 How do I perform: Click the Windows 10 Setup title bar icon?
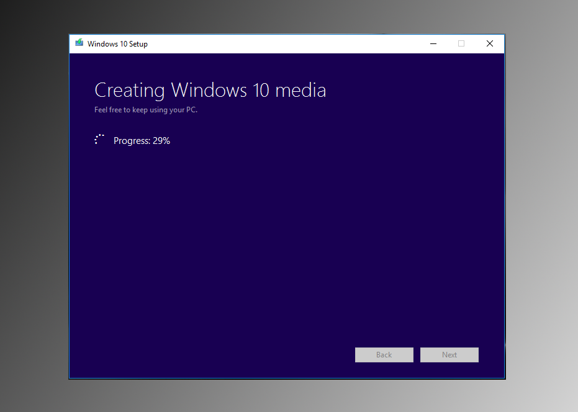[x=79, y=43]
